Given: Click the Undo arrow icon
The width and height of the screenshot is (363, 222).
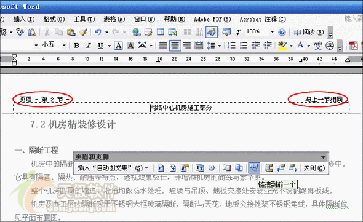Looking at the screenshot, I should (x=98, y=32).
